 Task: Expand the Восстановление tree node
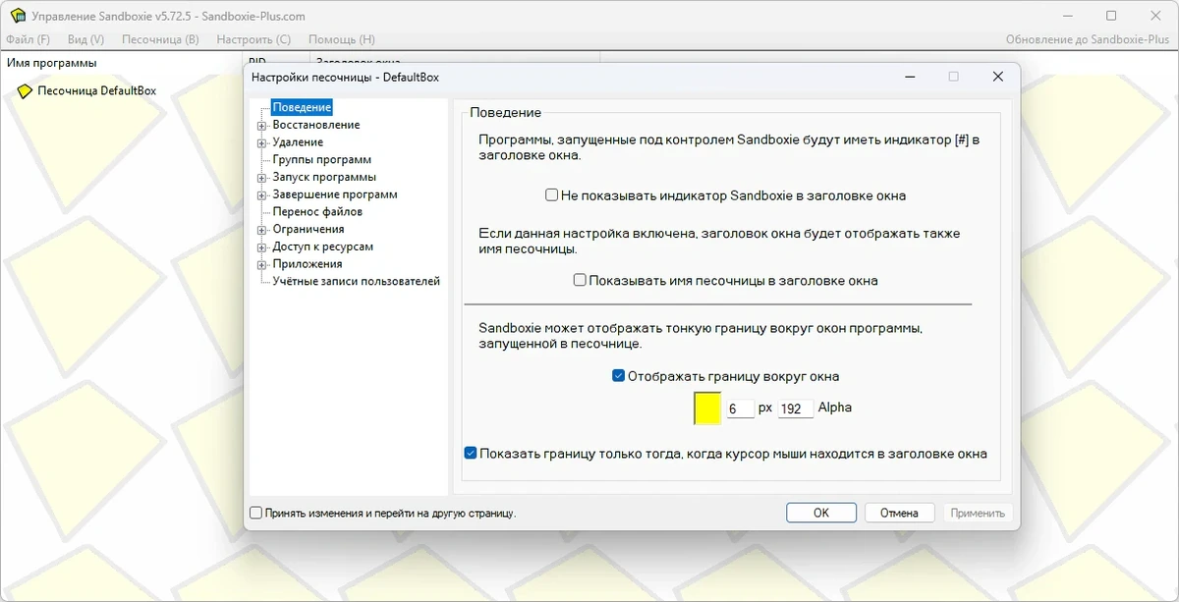pos(261,126)
